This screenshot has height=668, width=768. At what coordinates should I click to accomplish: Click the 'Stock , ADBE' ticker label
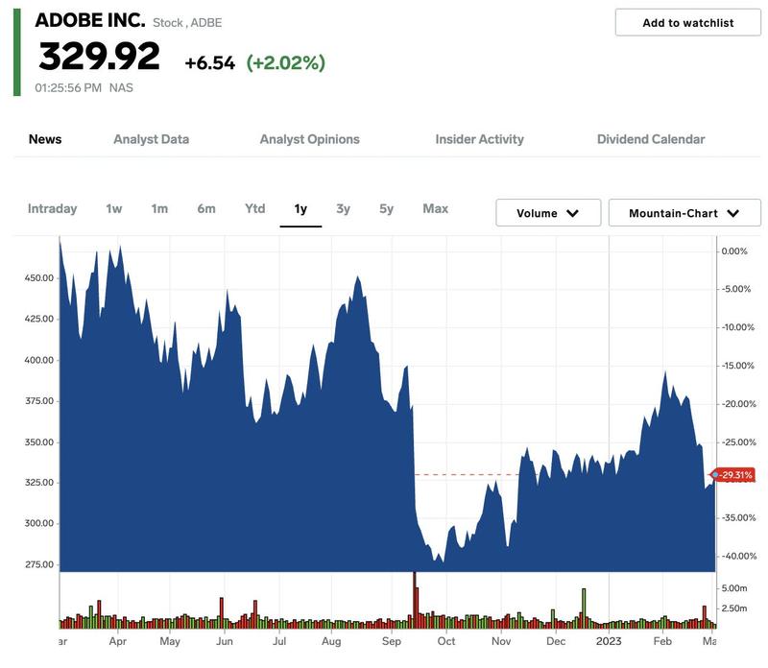(187, 23)
